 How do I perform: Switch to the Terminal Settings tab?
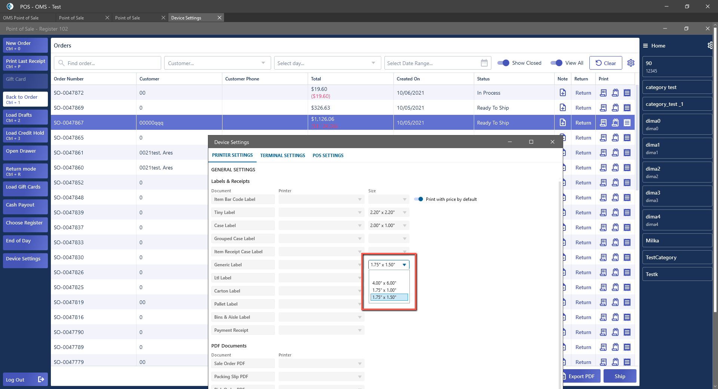click(x=282, y=156)
